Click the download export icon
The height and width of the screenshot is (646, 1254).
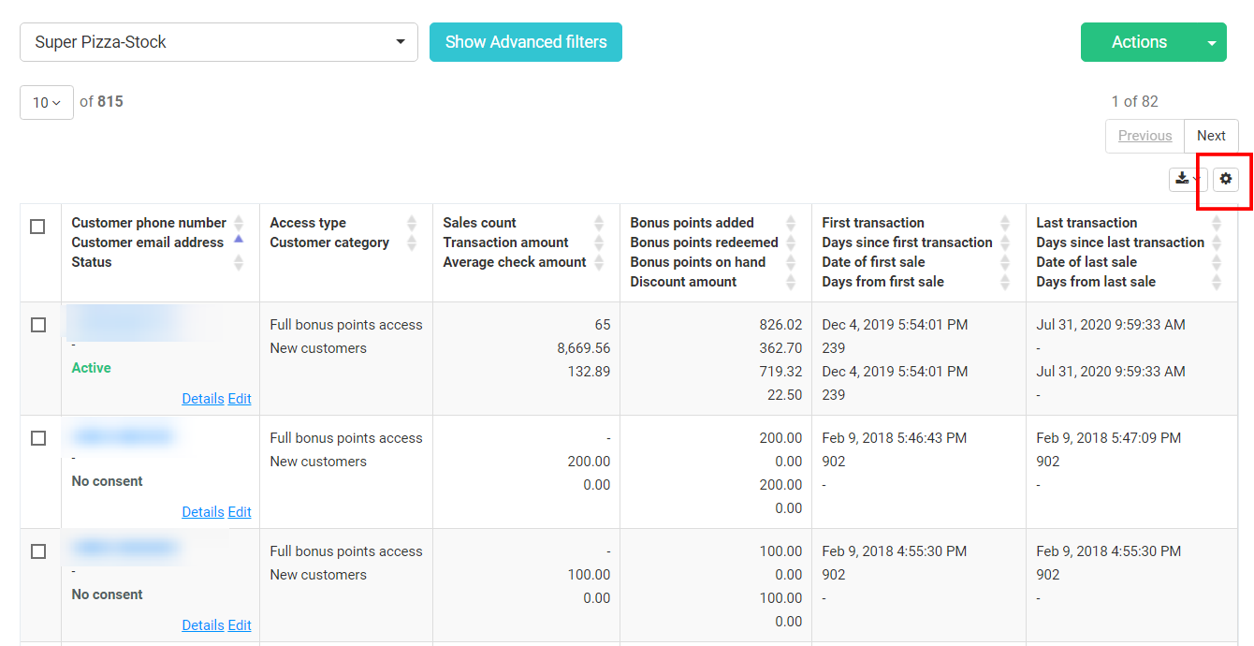[1185, 179]
